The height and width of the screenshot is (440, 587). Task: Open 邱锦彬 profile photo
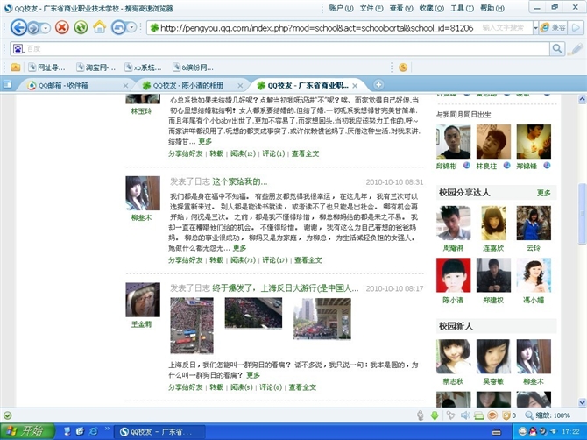(453, 141)
